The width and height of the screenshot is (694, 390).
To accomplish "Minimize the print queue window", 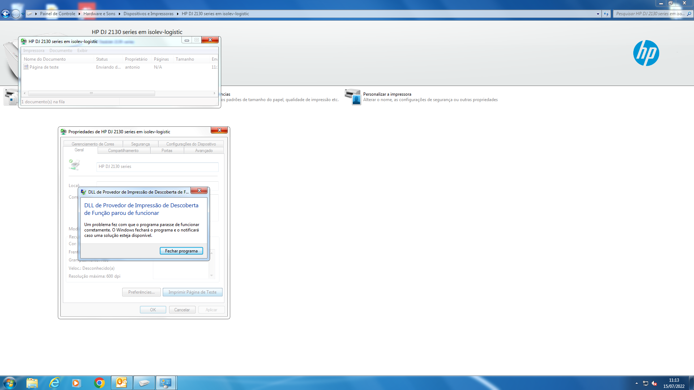I will point(187,40).
